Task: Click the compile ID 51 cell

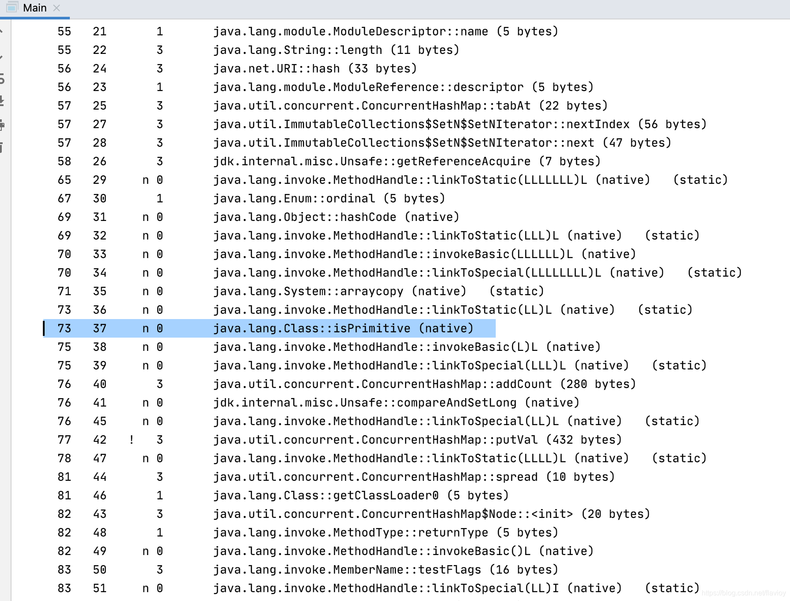Action: pyautogui.click(x=100, y=588)
